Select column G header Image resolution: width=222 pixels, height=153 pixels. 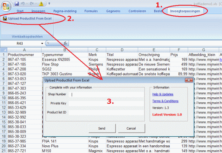point(203,50)
